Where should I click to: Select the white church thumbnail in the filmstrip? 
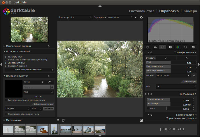pos(54,129)
